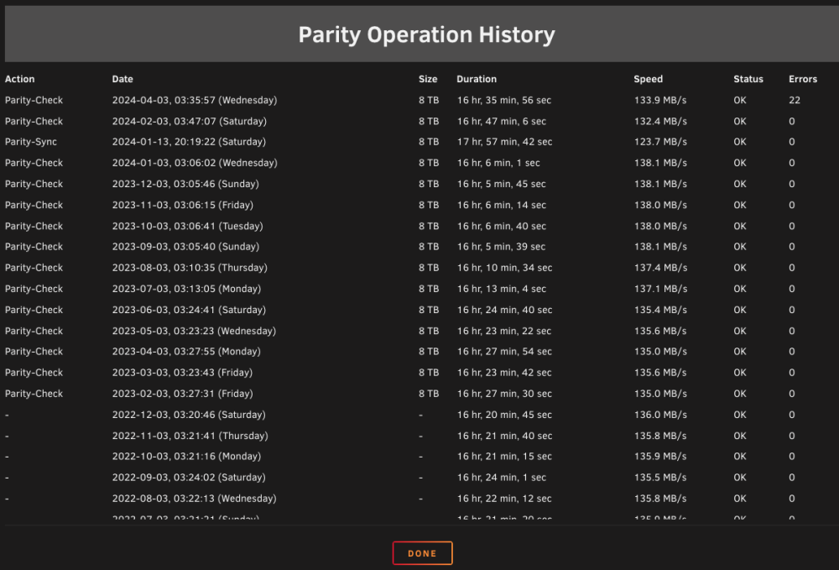Click the errors value 22
Viewport: 839px width, 570px height.
click(795, 100)
